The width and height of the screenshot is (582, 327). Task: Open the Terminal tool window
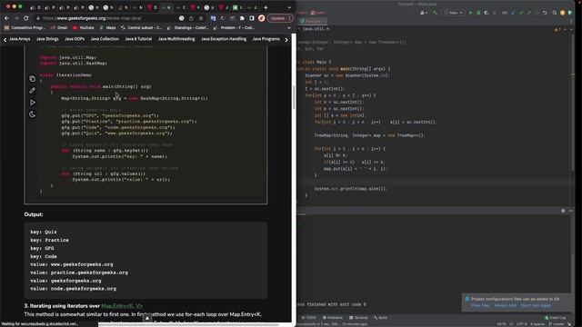click(x=358, y=318)
